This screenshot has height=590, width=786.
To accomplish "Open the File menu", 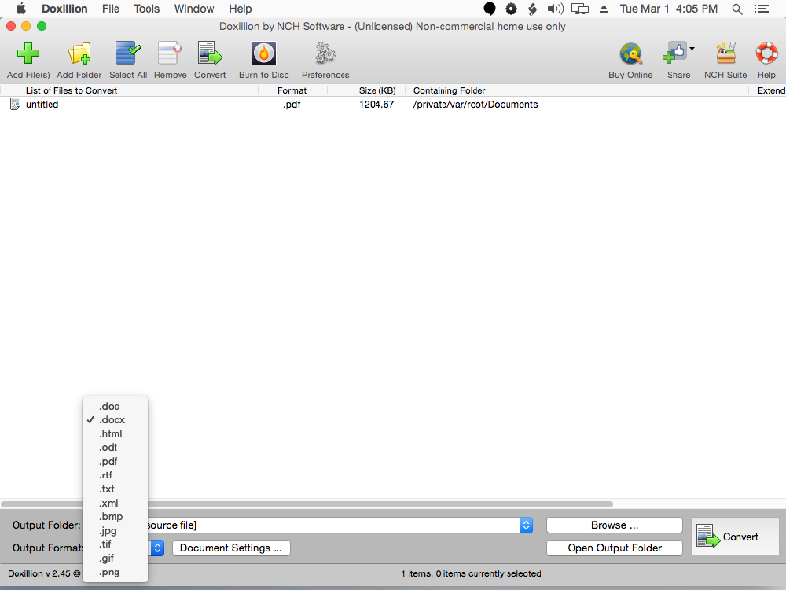I will click(110, 9).
